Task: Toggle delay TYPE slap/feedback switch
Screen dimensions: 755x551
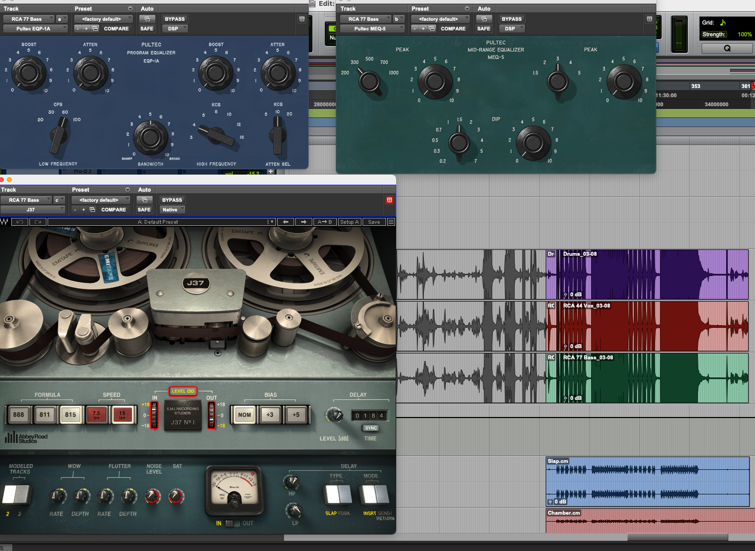Action: (x=338, y=494)
